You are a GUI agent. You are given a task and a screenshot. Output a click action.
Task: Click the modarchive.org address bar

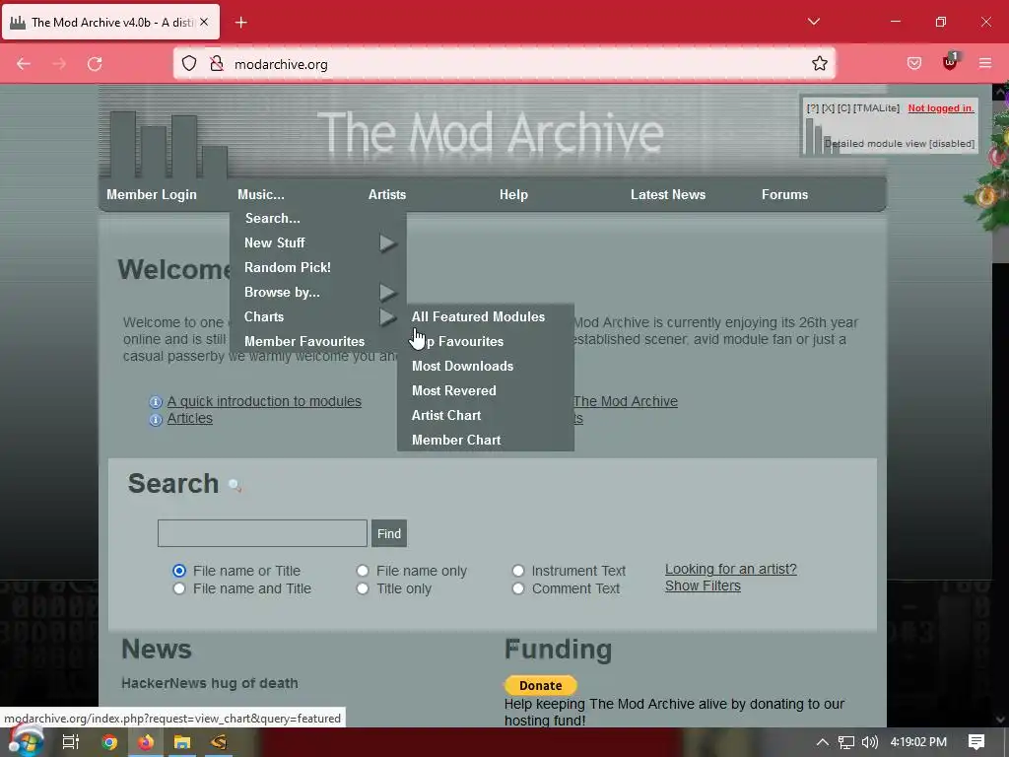pyautogui.click(x=504, y=64)
